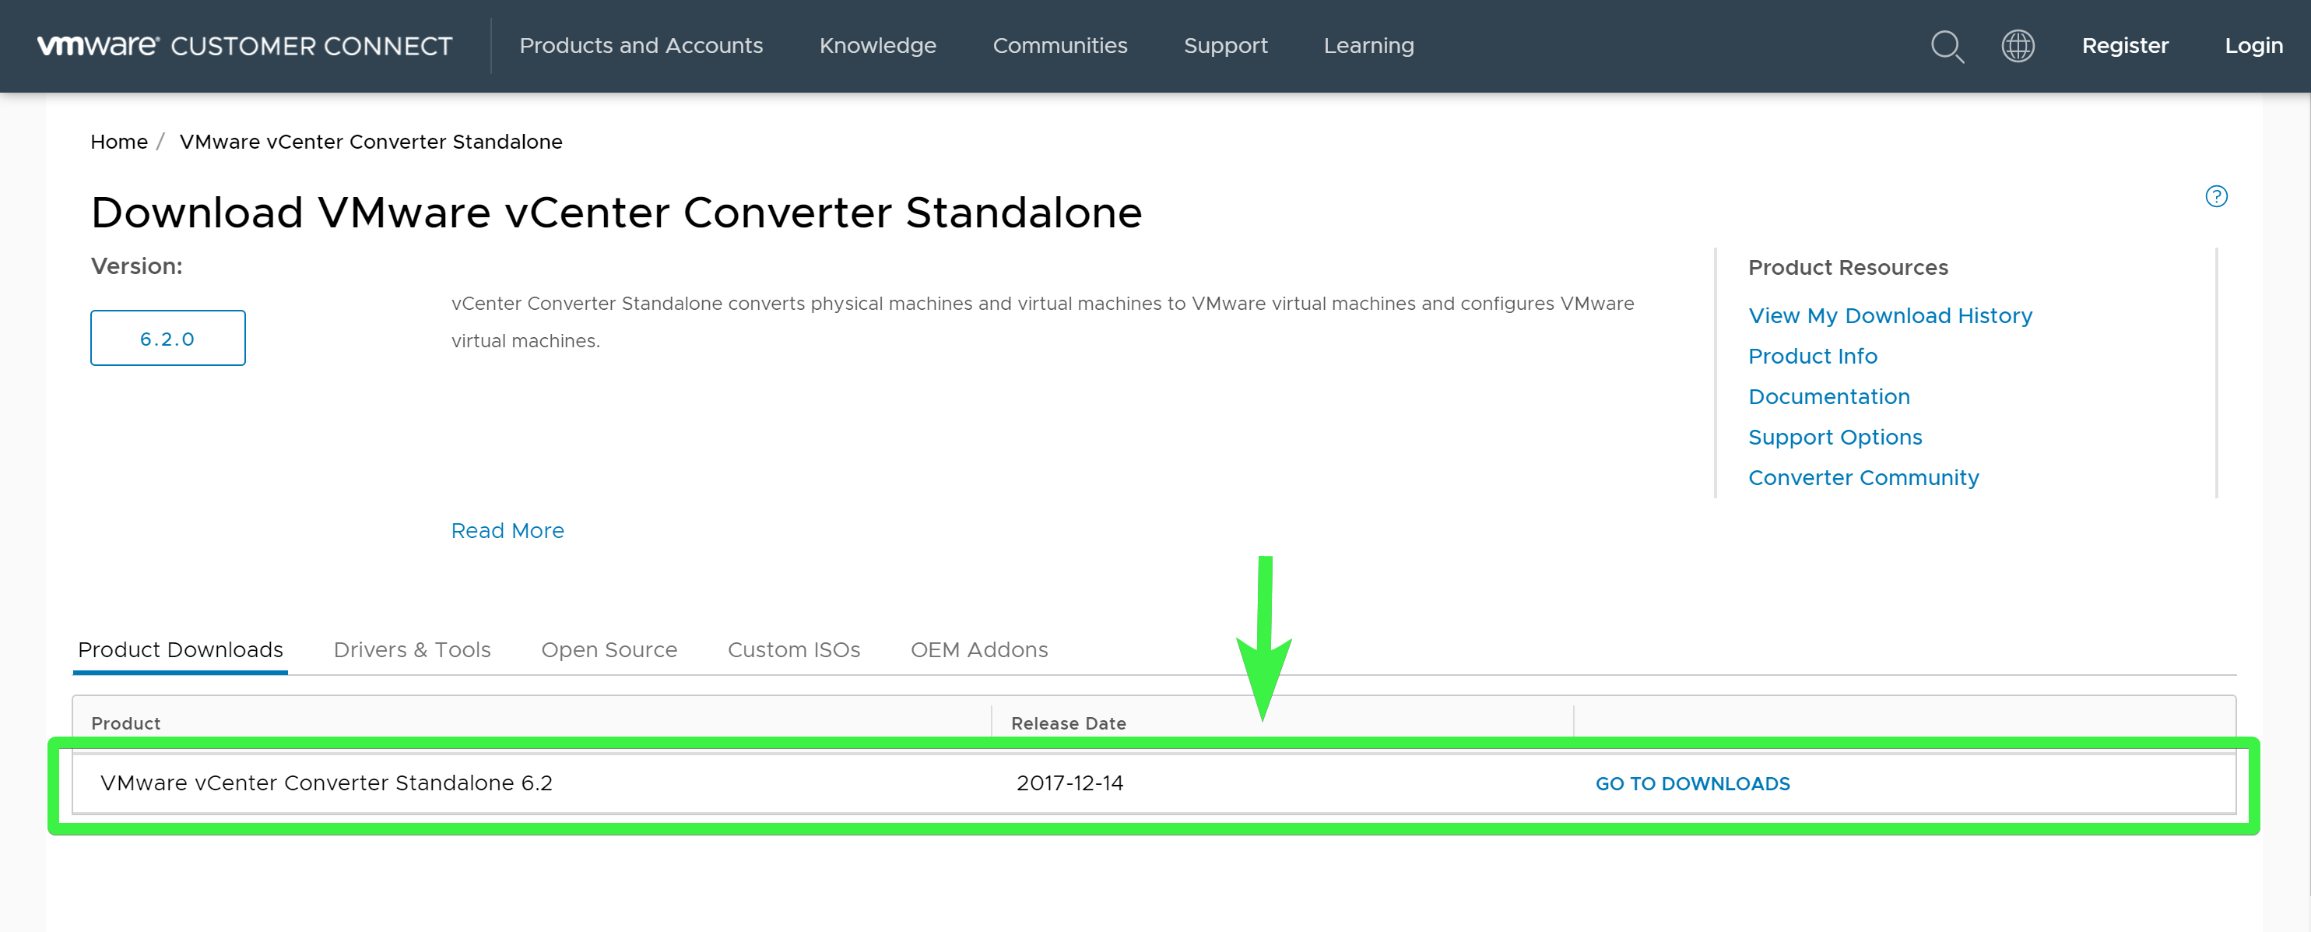Click the help or info icon
Screen dimensions: 2311x932
(2215, 196)
